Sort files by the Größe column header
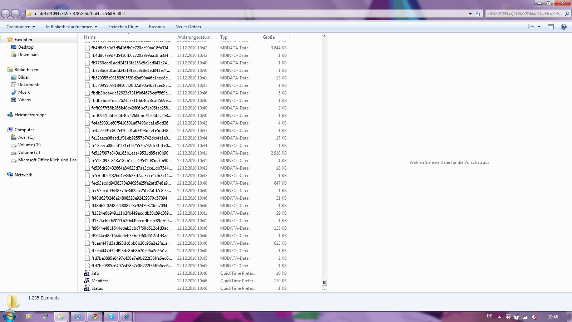The width and height of the screenshot is (572, 322). click(x=269, y=37)
